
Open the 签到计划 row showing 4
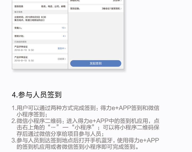[40, 36]
